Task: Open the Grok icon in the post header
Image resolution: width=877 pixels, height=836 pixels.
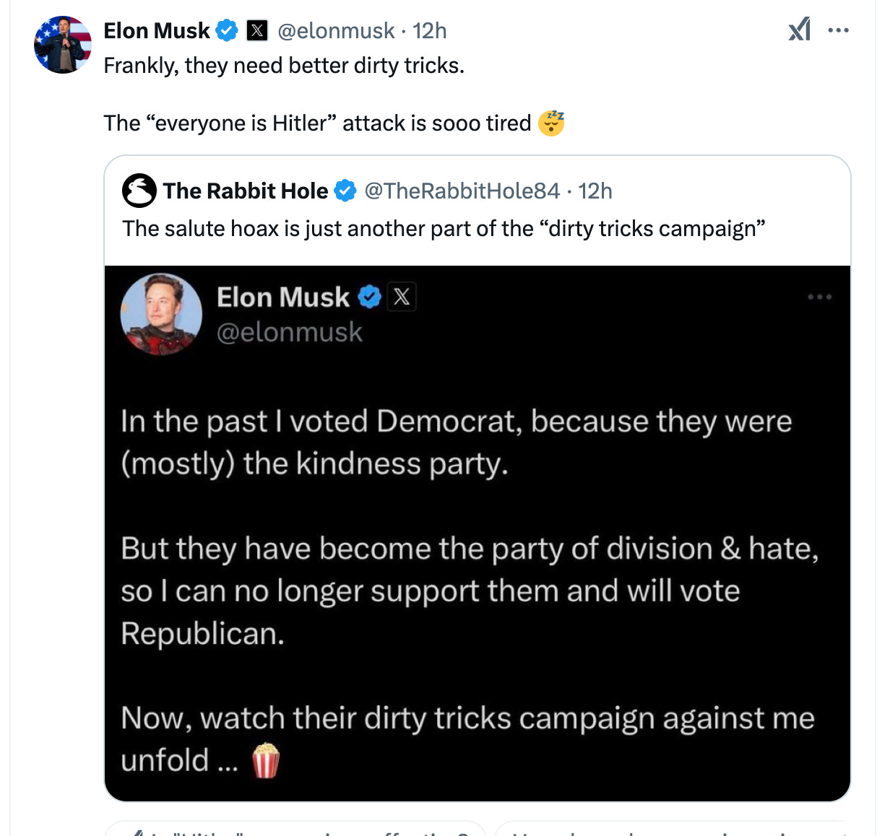Action: pyautogui.click(x=799, y=30)
